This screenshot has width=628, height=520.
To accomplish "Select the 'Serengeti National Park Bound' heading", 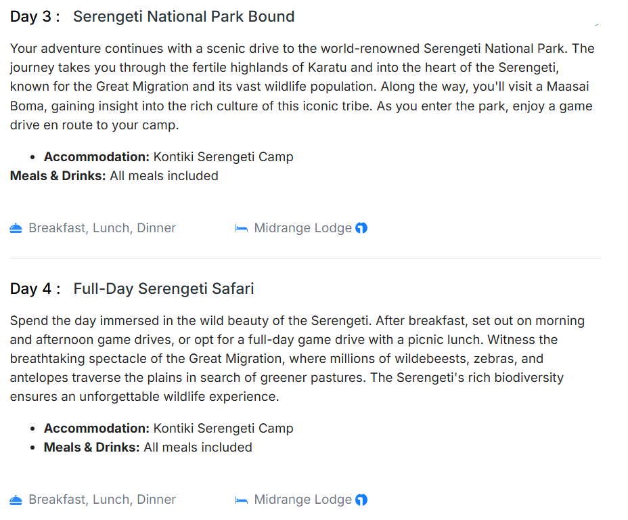I will pos(183,17).
